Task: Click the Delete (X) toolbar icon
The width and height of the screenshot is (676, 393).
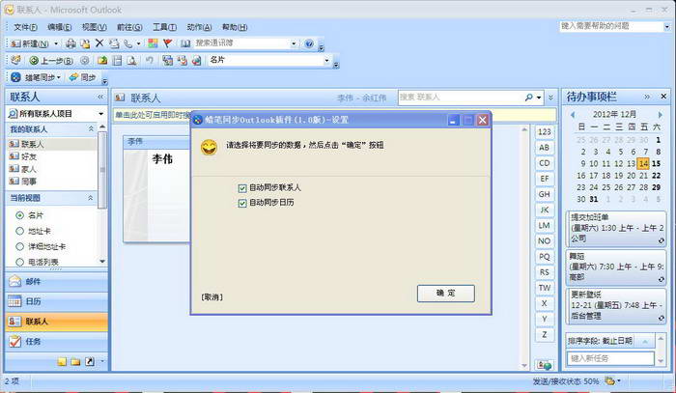Action: 99,43
